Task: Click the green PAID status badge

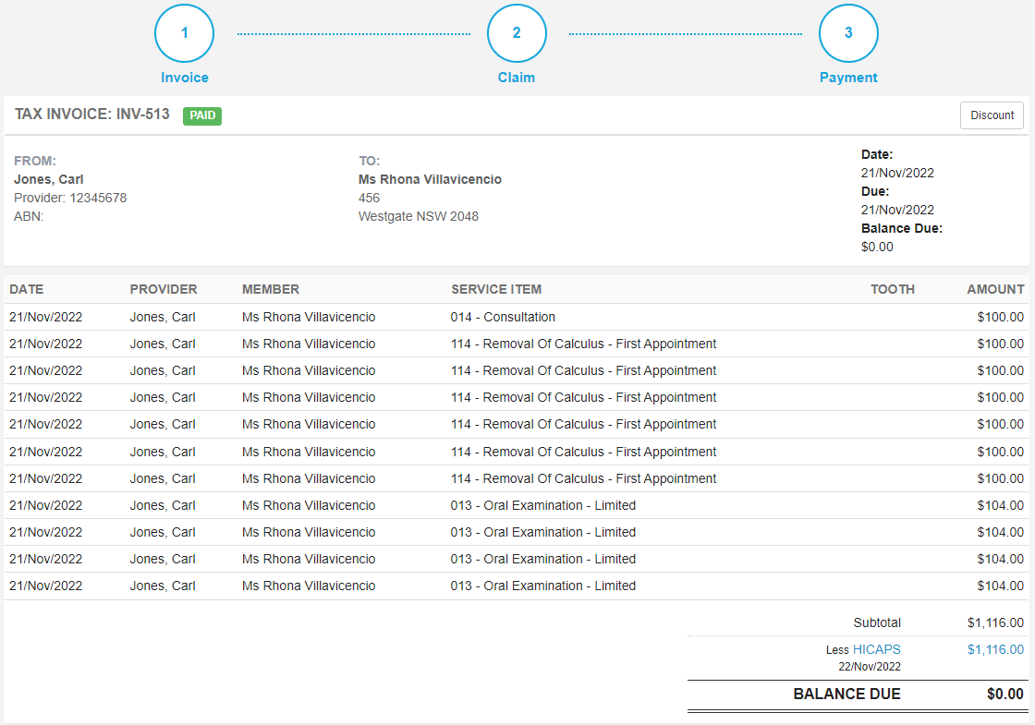Action: [x=201, y=116]
